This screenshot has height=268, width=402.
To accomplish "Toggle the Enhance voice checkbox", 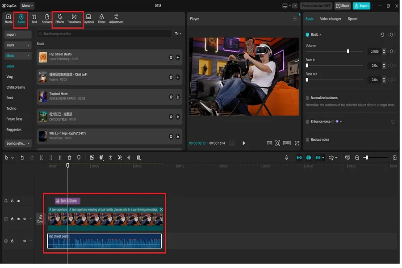I will (307, 121).
